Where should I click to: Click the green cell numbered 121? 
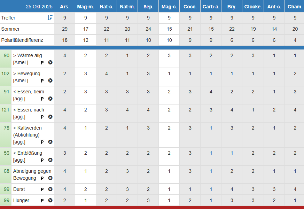pyautogui.click(x=6, y=110)
